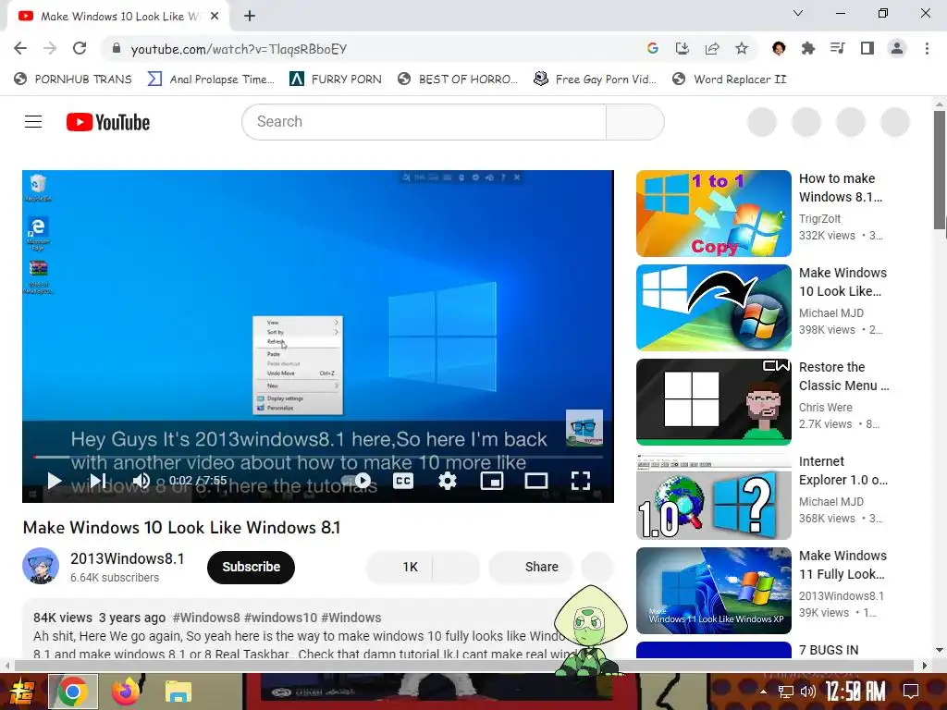This screenshot has height=710, width=947.
Task: Switch to theater mode icon
Action: click(x=536, y=481)
